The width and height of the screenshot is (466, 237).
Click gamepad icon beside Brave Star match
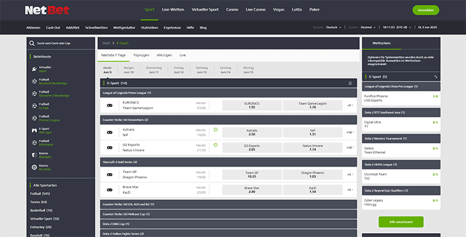click(109, 190)
